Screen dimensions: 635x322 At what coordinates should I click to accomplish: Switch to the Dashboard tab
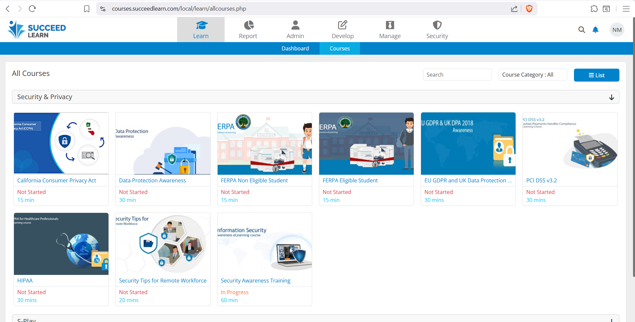point(295,48)
